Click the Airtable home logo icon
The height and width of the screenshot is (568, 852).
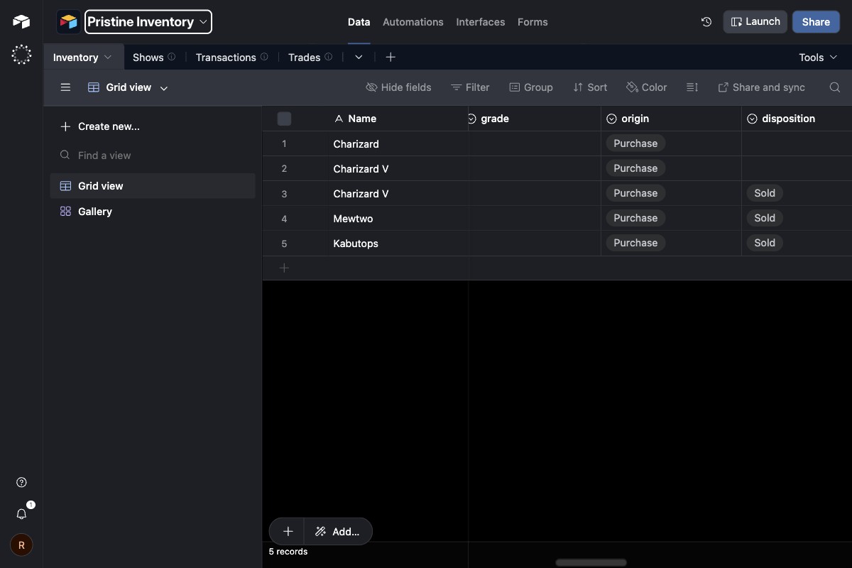(x=21, y=22)
